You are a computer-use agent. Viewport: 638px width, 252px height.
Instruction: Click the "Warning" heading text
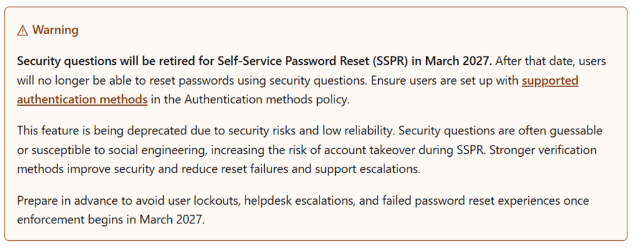(55, 30)
